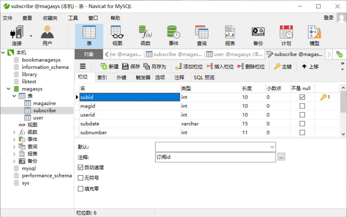Check 不是 null for the magid field
Image resolution: width=347 pixels, height=217 pixels.
pyautogui.click(x=302, y=106)
